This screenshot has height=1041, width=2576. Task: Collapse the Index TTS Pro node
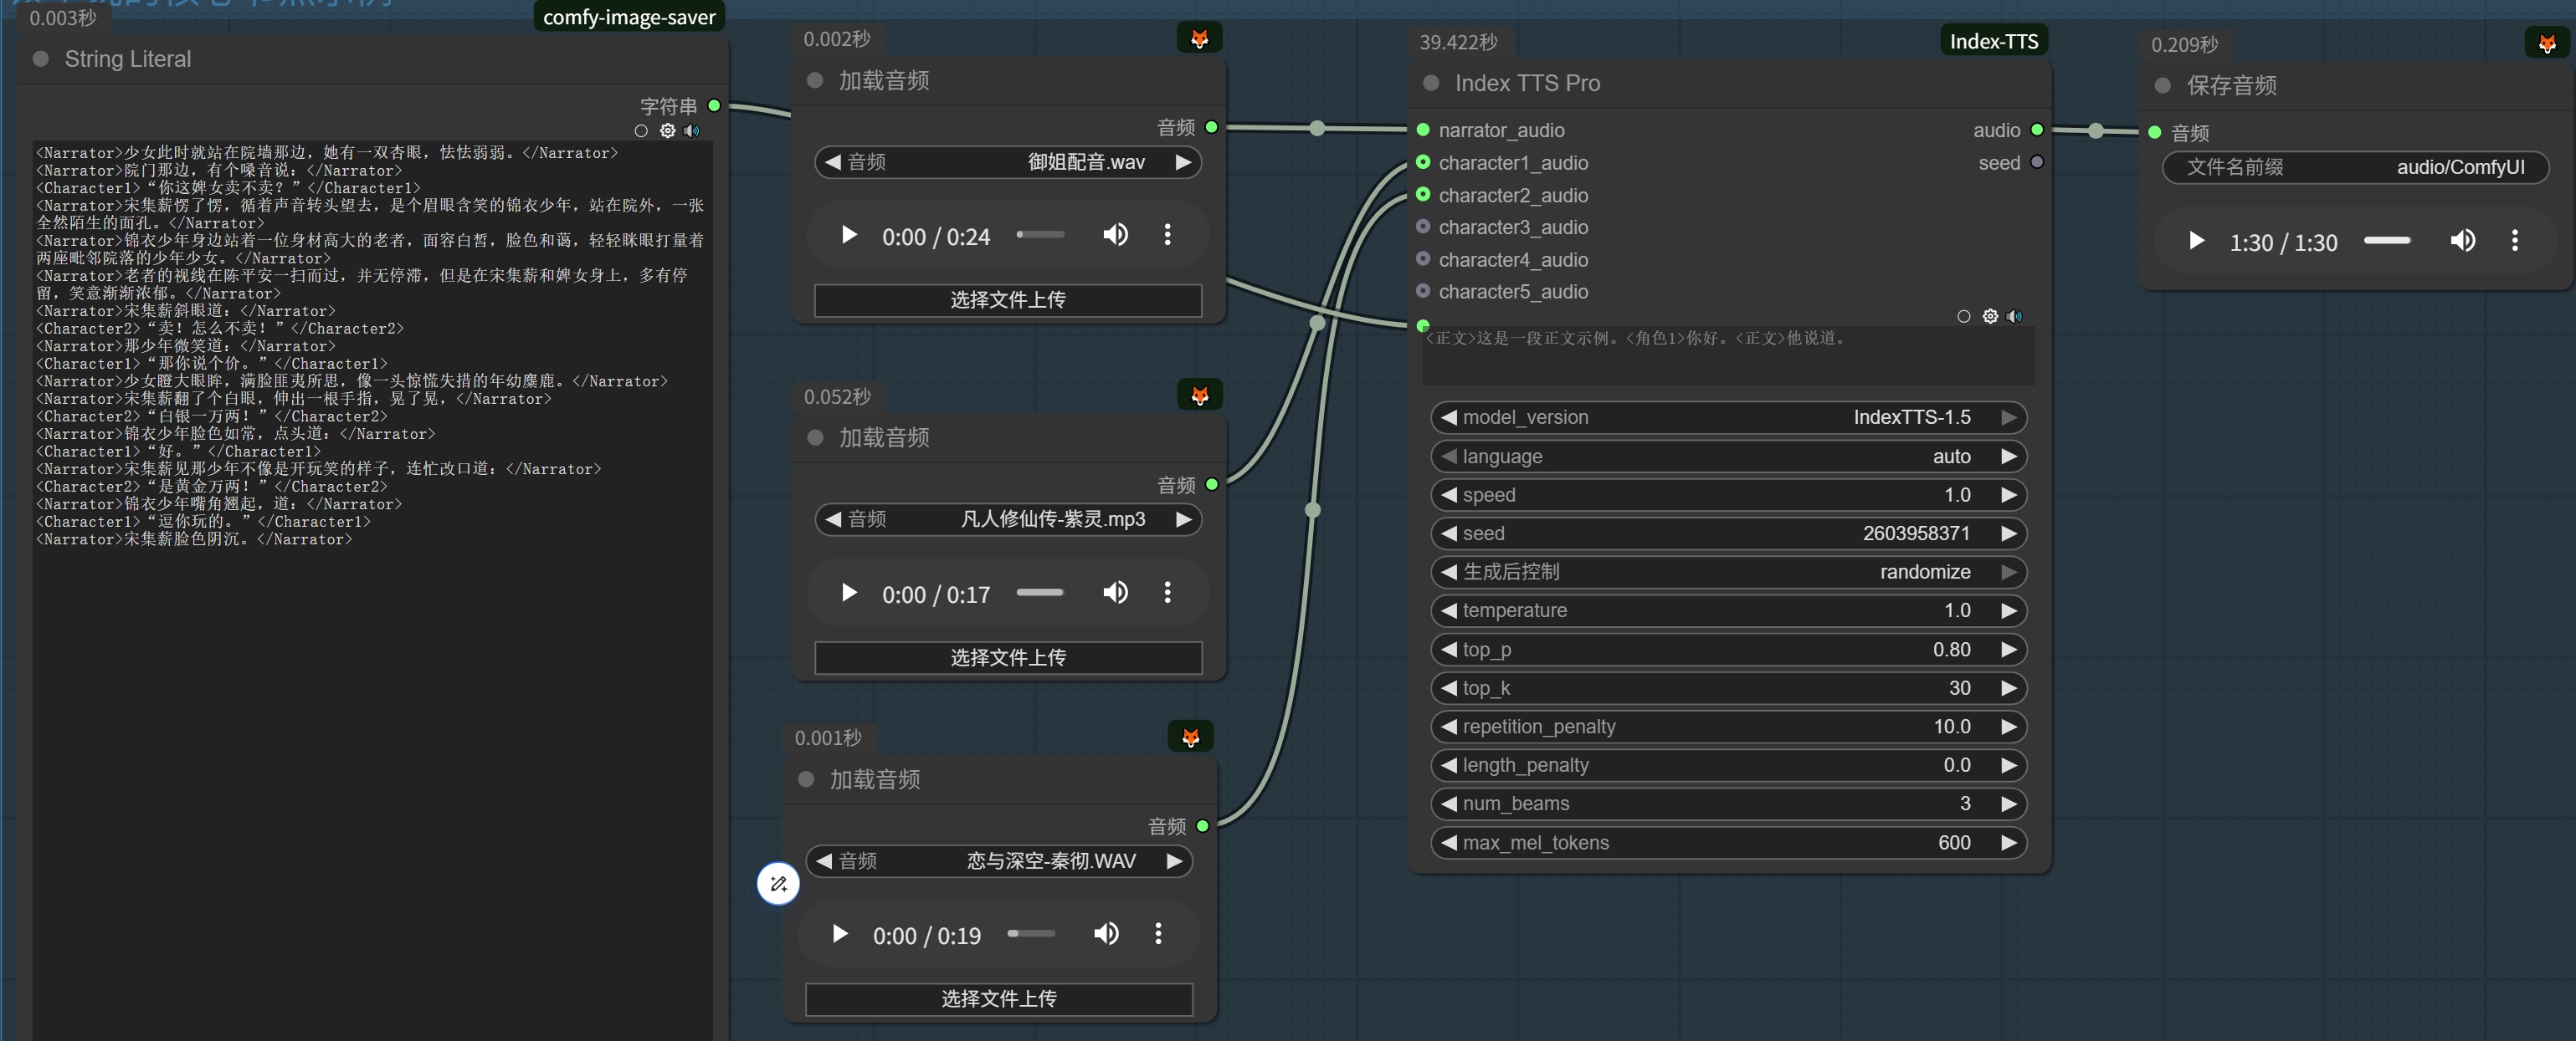(1431, 84)
